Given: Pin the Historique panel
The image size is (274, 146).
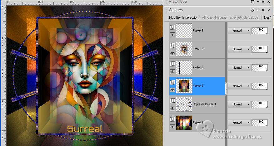Looking at the screenshot, I should tap(263, 2).
